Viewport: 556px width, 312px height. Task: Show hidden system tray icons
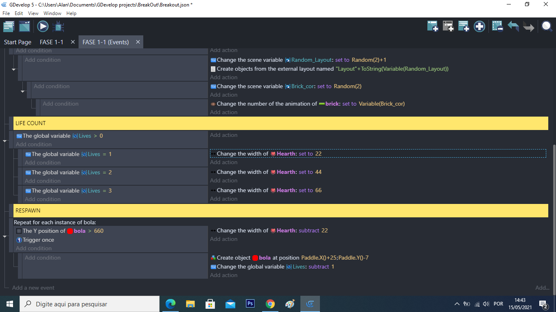coord(457,304)
